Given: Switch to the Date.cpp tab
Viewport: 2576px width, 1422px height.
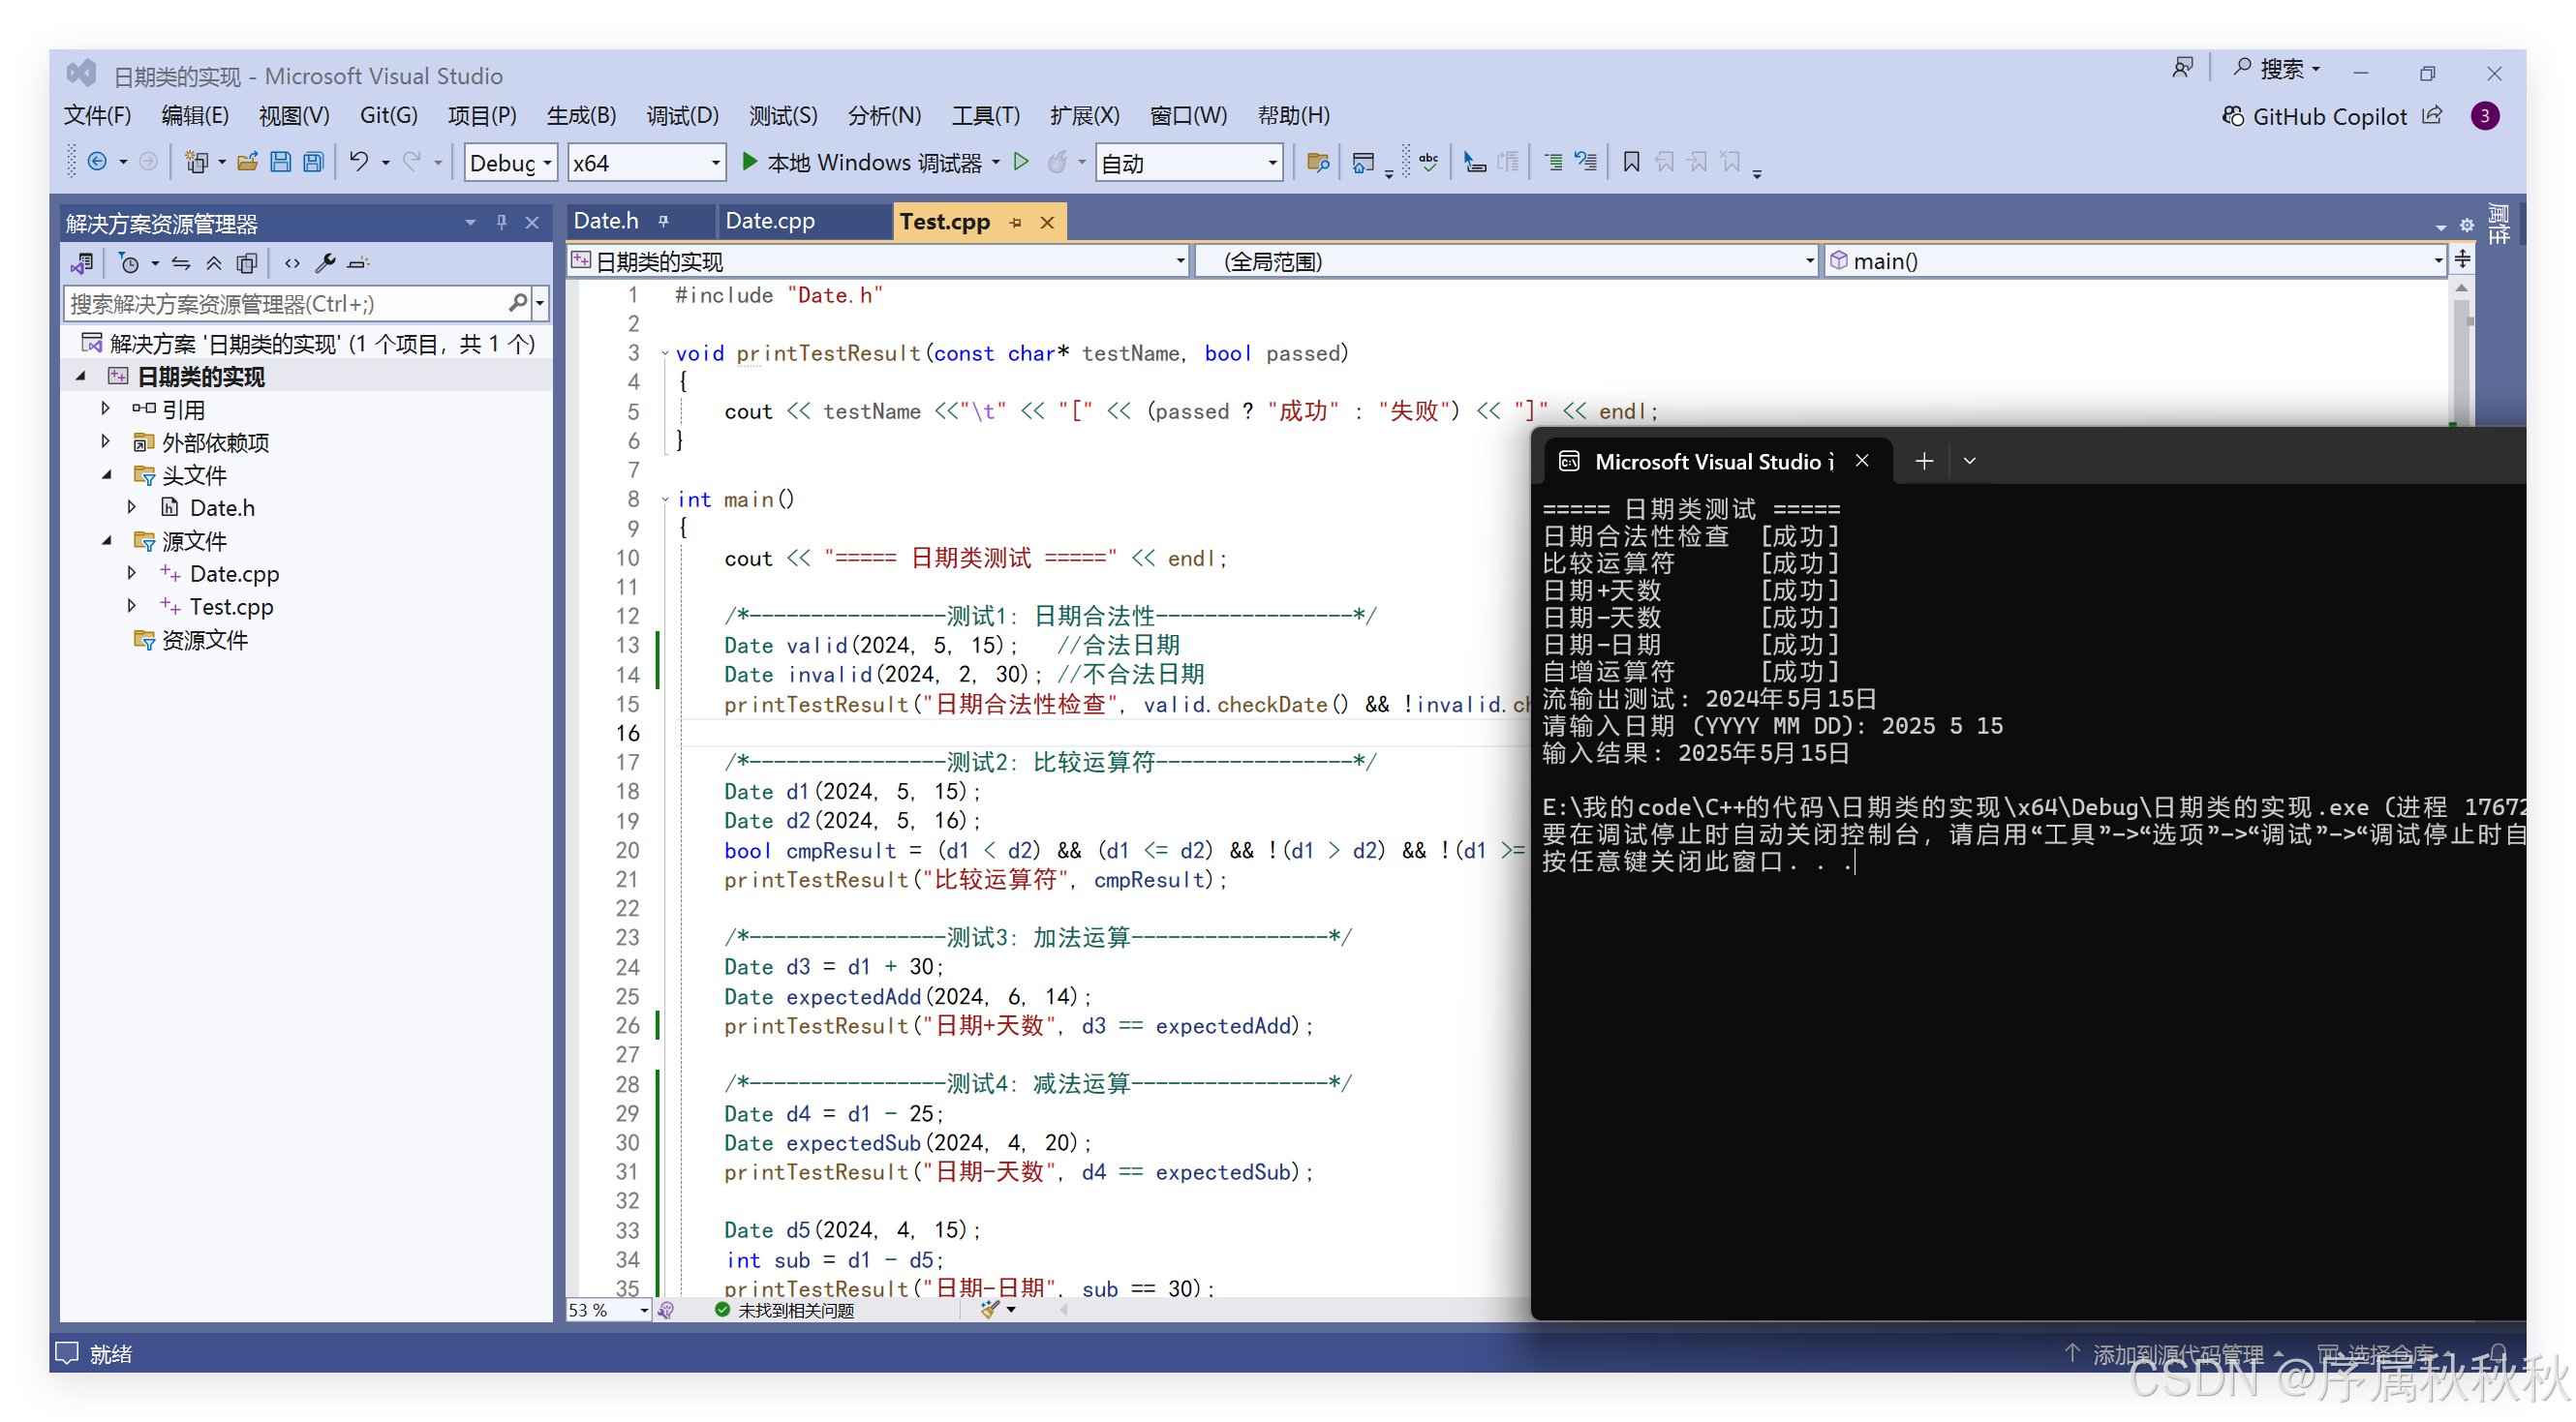Looking at the screenshot, I should coord(770,221).
